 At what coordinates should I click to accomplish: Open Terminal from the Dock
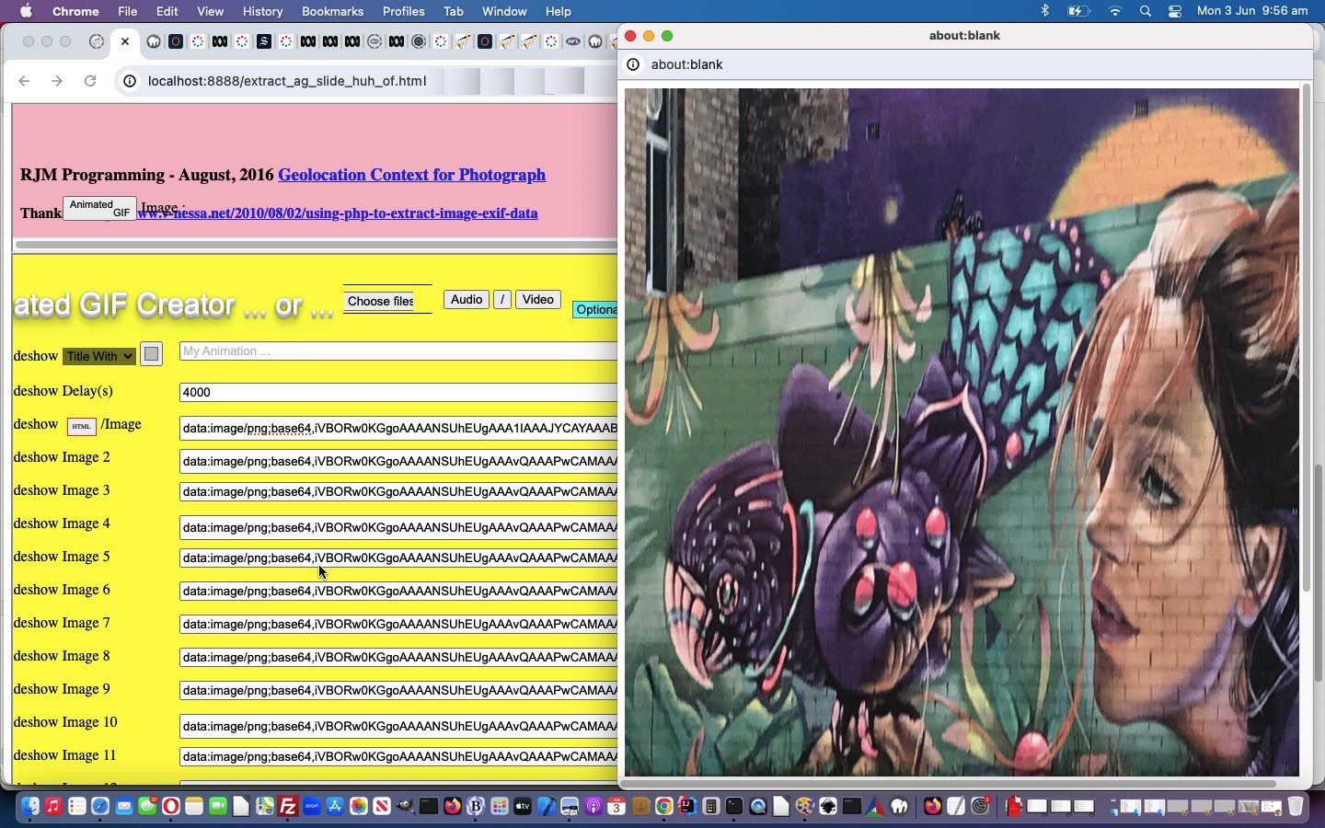pos(733,807)
